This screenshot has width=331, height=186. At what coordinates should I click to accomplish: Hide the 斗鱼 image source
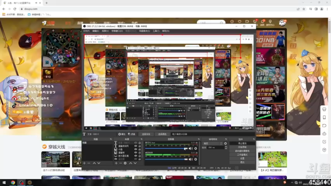(136, 149)
